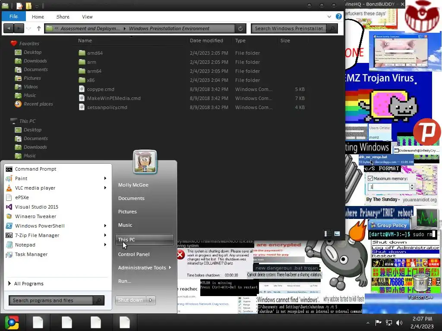Screen dimensions: 442x331
Task: Click Search programs and files box
Action: pos(51,300)
